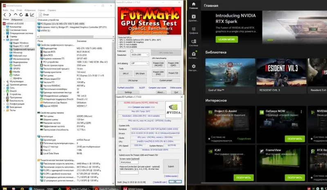
Task: Collapse the Дисплей tree node
Action: coord(4,40)
